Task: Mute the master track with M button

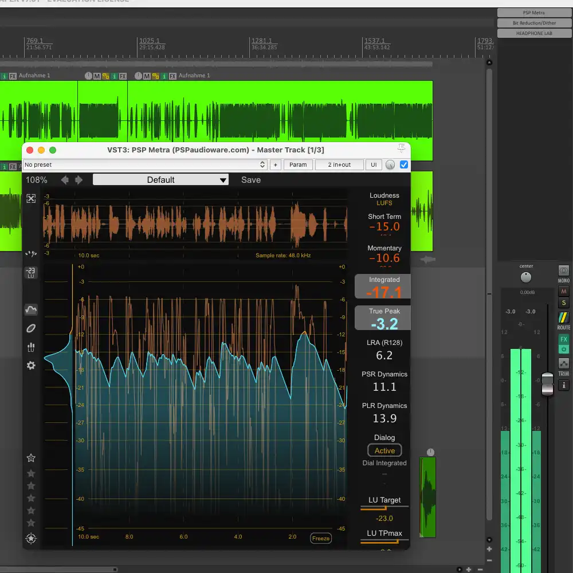Action: pyautogui.click(x=564, y=291)
